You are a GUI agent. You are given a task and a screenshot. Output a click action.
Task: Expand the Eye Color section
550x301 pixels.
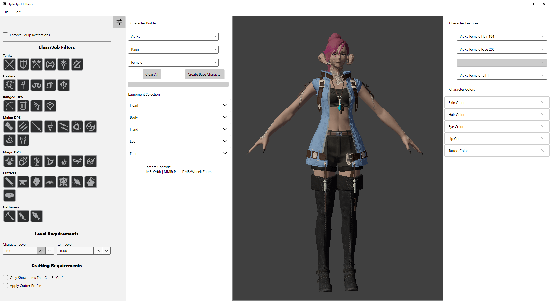pos(497,127)
